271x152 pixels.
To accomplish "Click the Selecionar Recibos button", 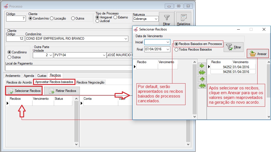I will (24, 91).
